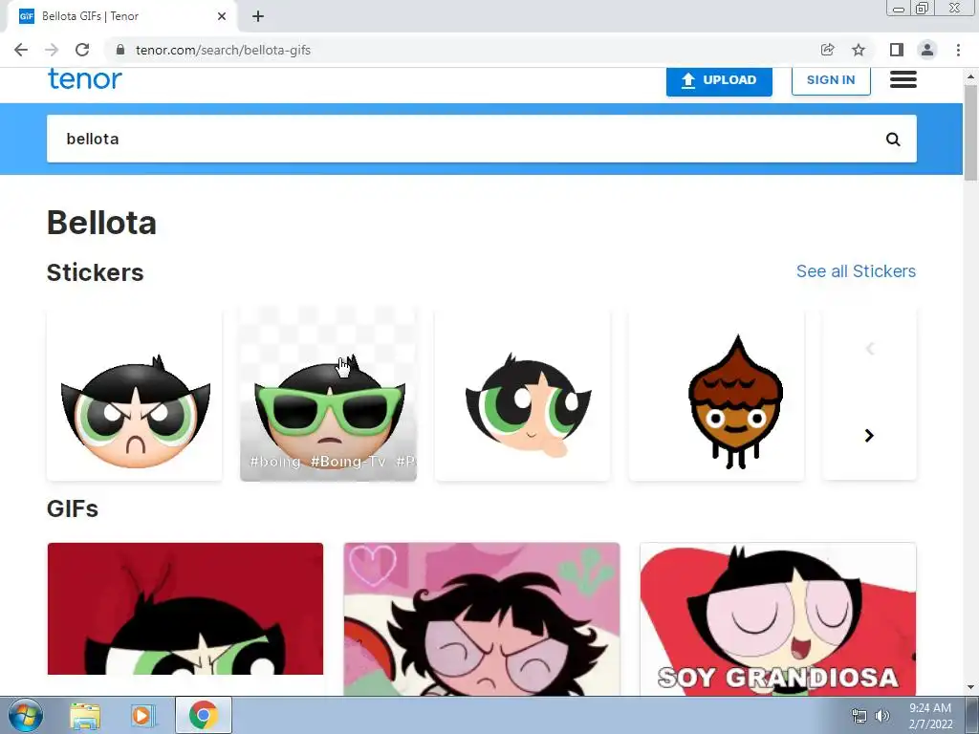The height and width of the screenshot is (734, 979).
Task: Toggle the browser side panel icon
Action: [x=897, y=50]
